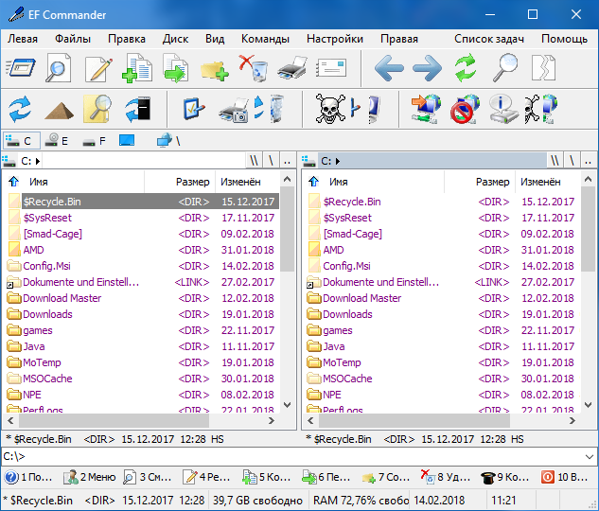Click the green refresh arrows icon
The image size is (599, 511).
pyautogui.click(x=465, y=68)
